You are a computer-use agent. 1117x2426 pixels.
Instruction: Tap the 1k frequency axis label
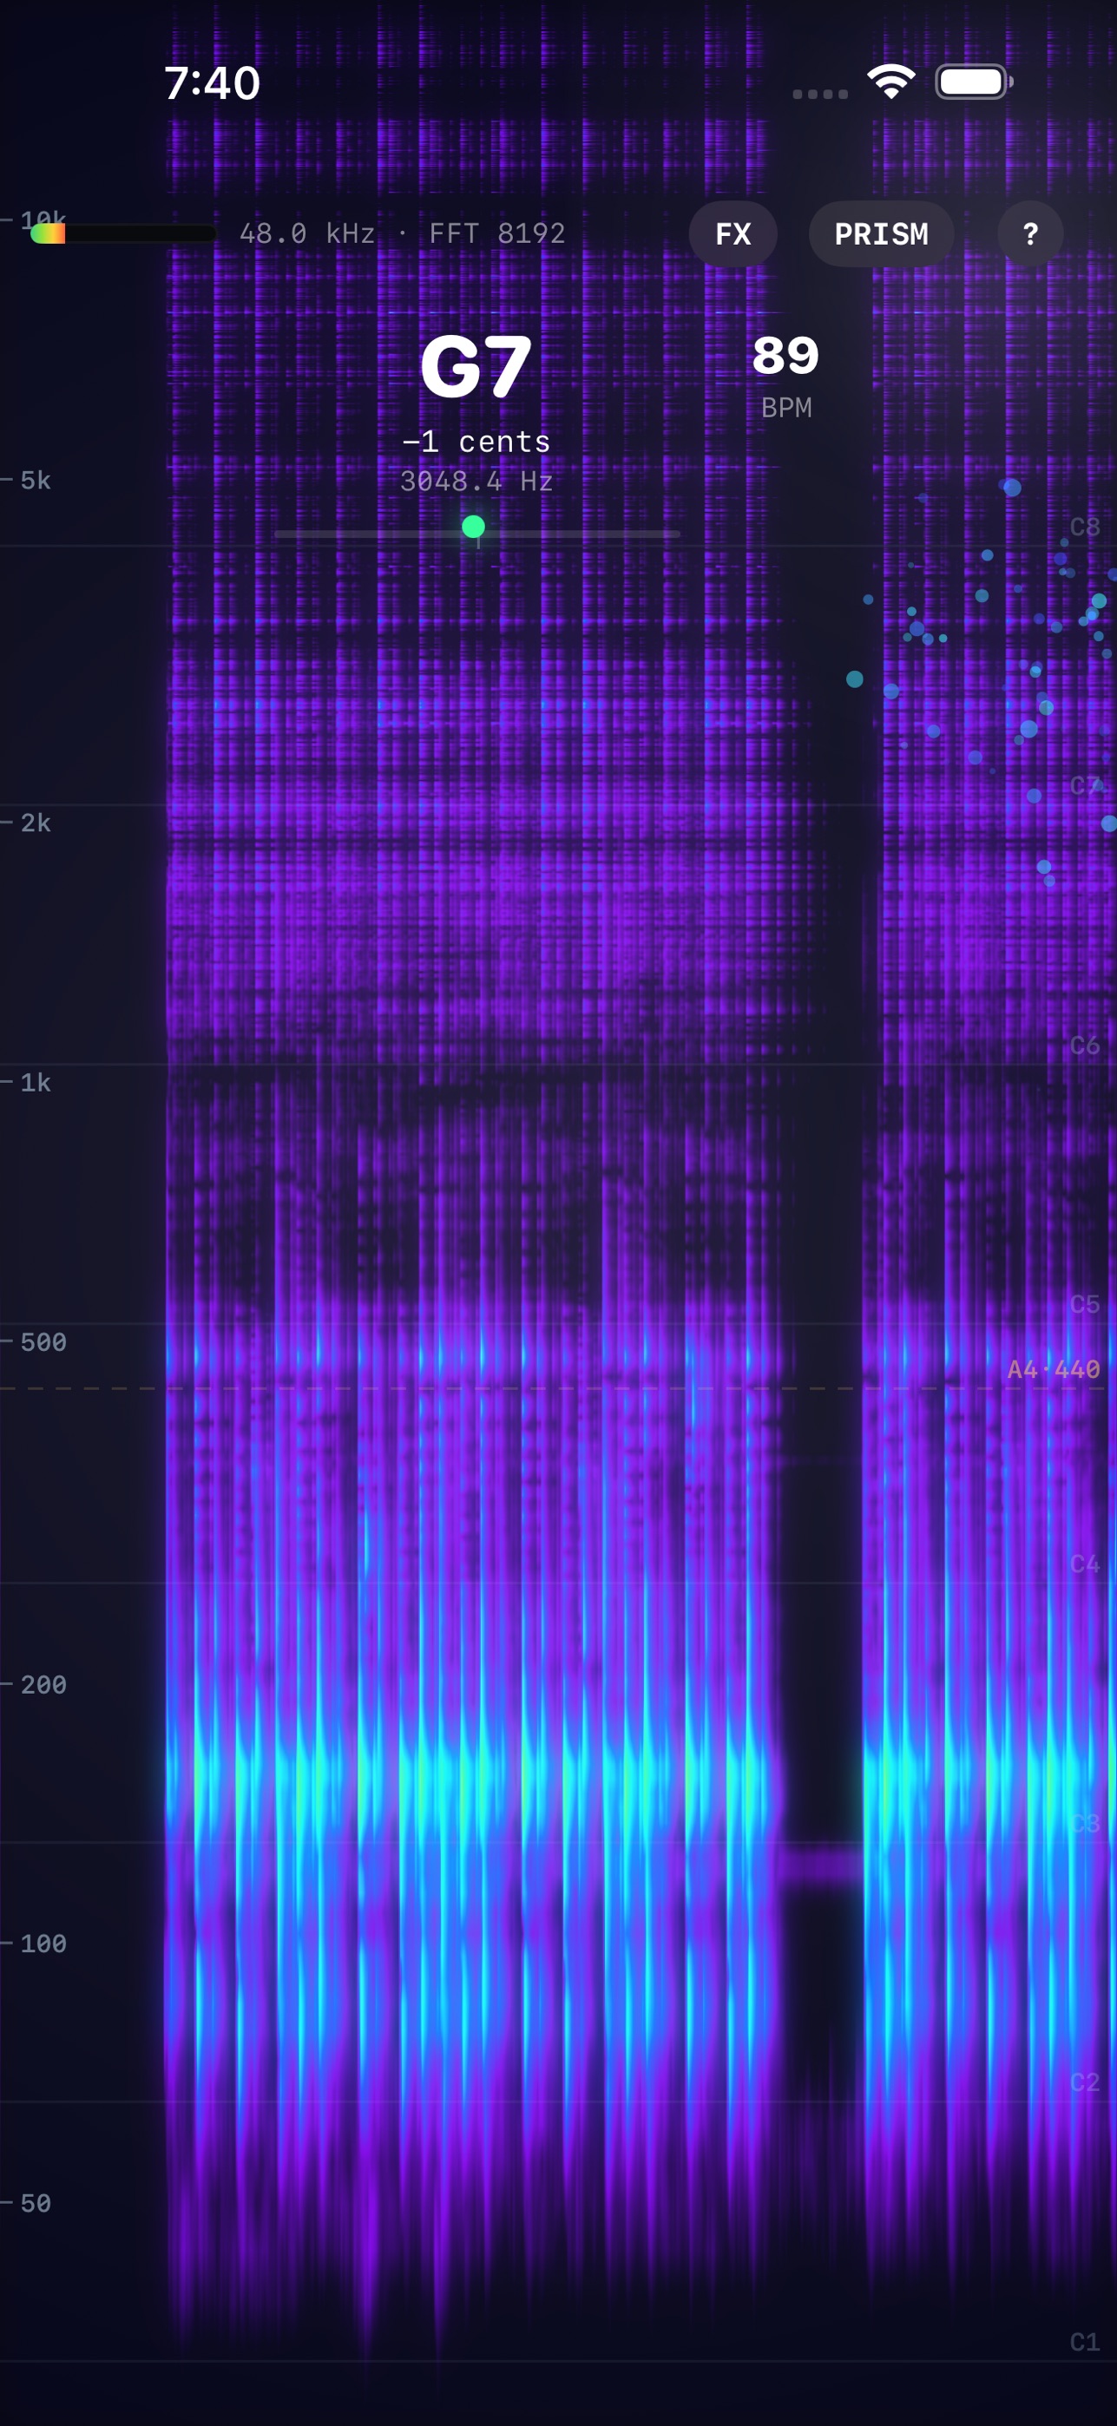click(x=36, y=1083)
